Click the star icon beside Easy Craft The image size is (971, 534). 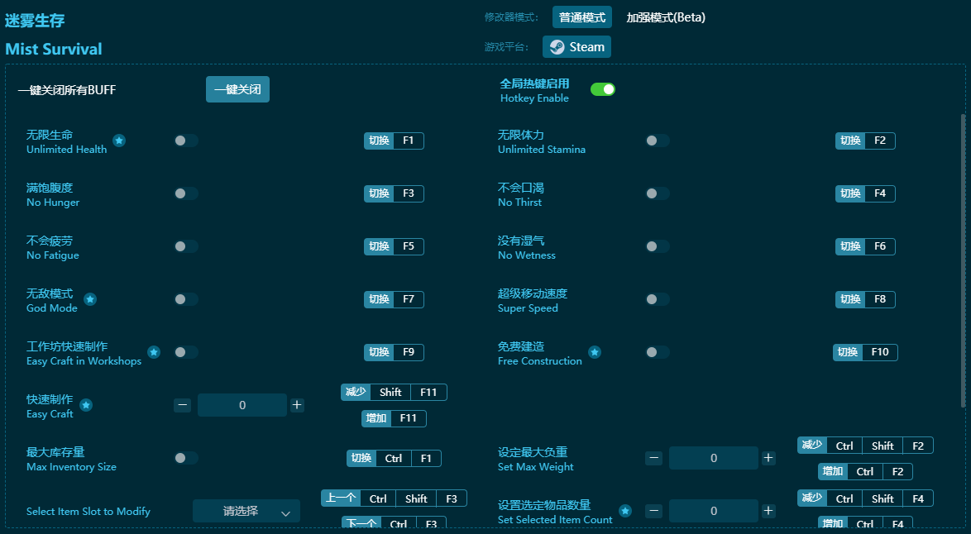click(x=86, y=405)
